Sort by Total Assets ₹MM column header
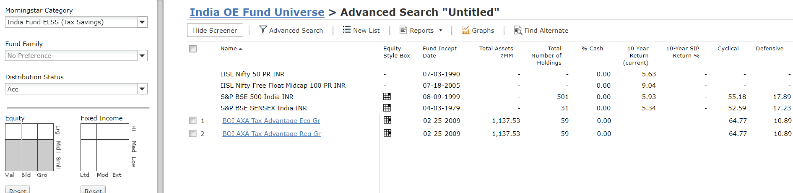The width and height of the screenshot is (793, 193). click(x=496, y=52)
